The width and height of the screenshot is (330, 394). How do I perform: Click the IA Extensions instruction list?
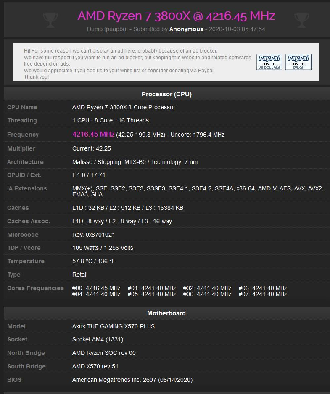coord(198,191)
